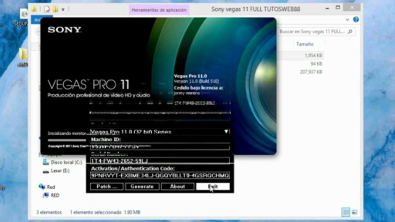Select the RED computer entry under Red

click(x=55, y=195)
